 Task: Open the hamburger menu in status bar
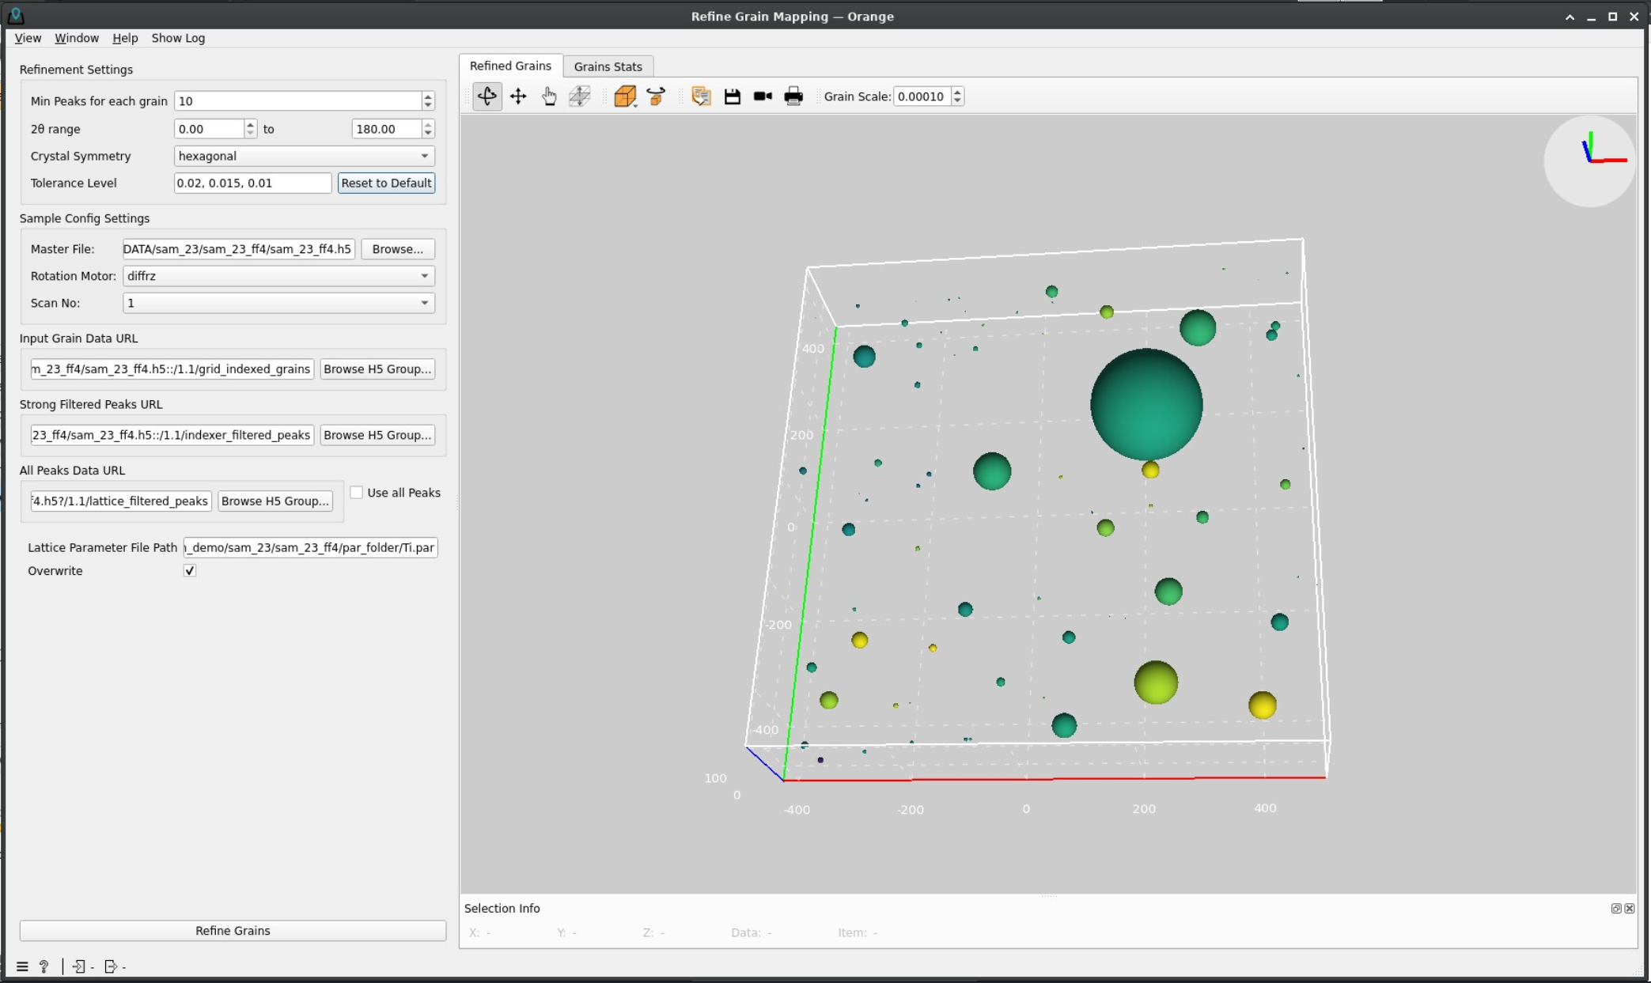tap(22, 966)
